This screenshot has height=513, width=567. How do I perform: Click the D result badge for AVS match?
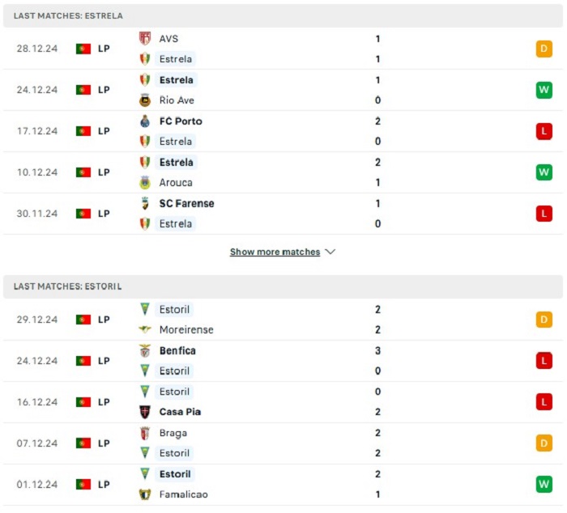click(x=544, y=49)
